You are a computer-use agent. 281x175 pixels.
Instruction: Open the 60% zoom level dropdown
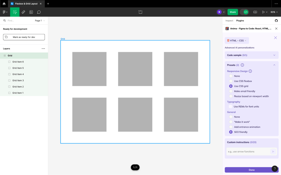274,12
